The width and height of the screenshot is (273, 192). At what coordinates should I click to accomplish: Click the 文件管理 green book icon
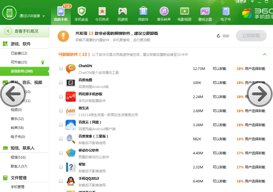5,178
